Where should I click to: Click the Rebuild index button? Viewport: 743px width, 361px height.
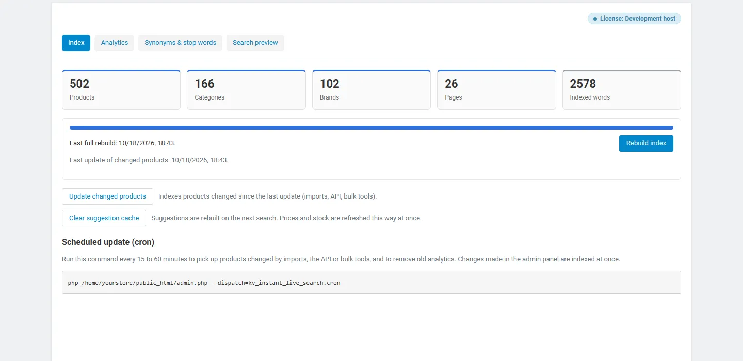pyautogui.click(x=646, y=143)
